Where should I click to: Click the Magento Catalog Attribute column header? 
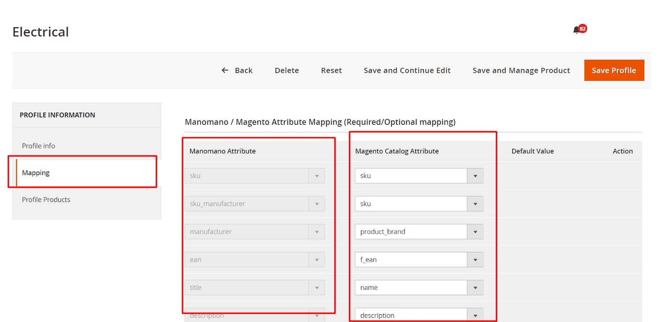coord(397,151)
